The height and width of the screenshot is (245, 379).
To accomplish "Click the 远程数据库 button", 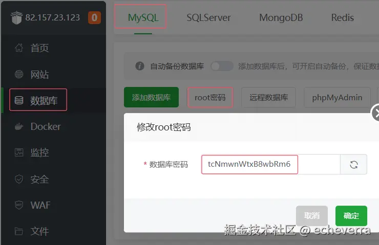I will (x=268, y=97).
